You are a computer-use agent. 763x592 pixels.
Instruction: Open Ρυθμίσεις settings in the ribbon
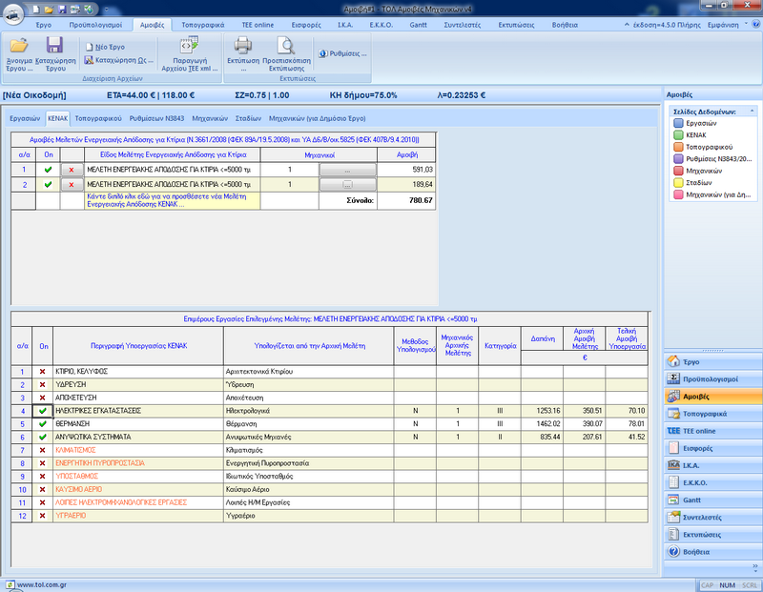[x=341, y=54]
